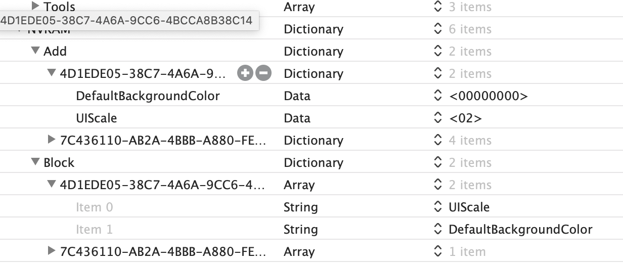Open type stepper for UIScale Data row

coord(438,118)
